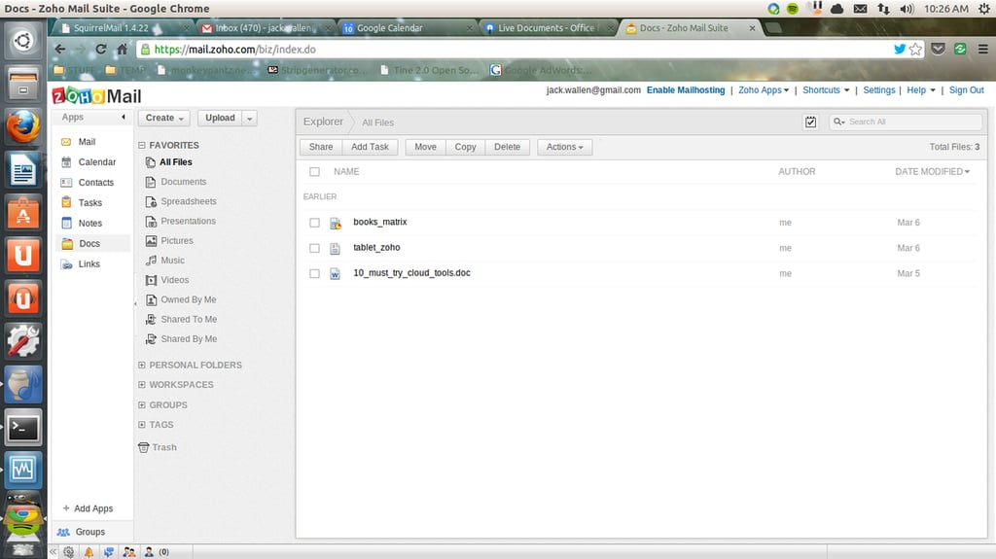Click the Spreadsheets folder icon
The height and width of the screenshot is (559, 996).
coord(151,201)
